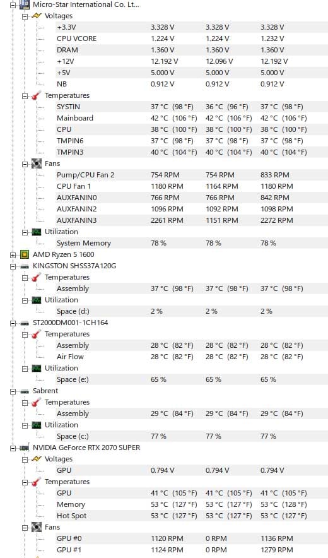Select the Space (e:) utilization row
This screenshot has width=328, height=558.
pos(192,379)
